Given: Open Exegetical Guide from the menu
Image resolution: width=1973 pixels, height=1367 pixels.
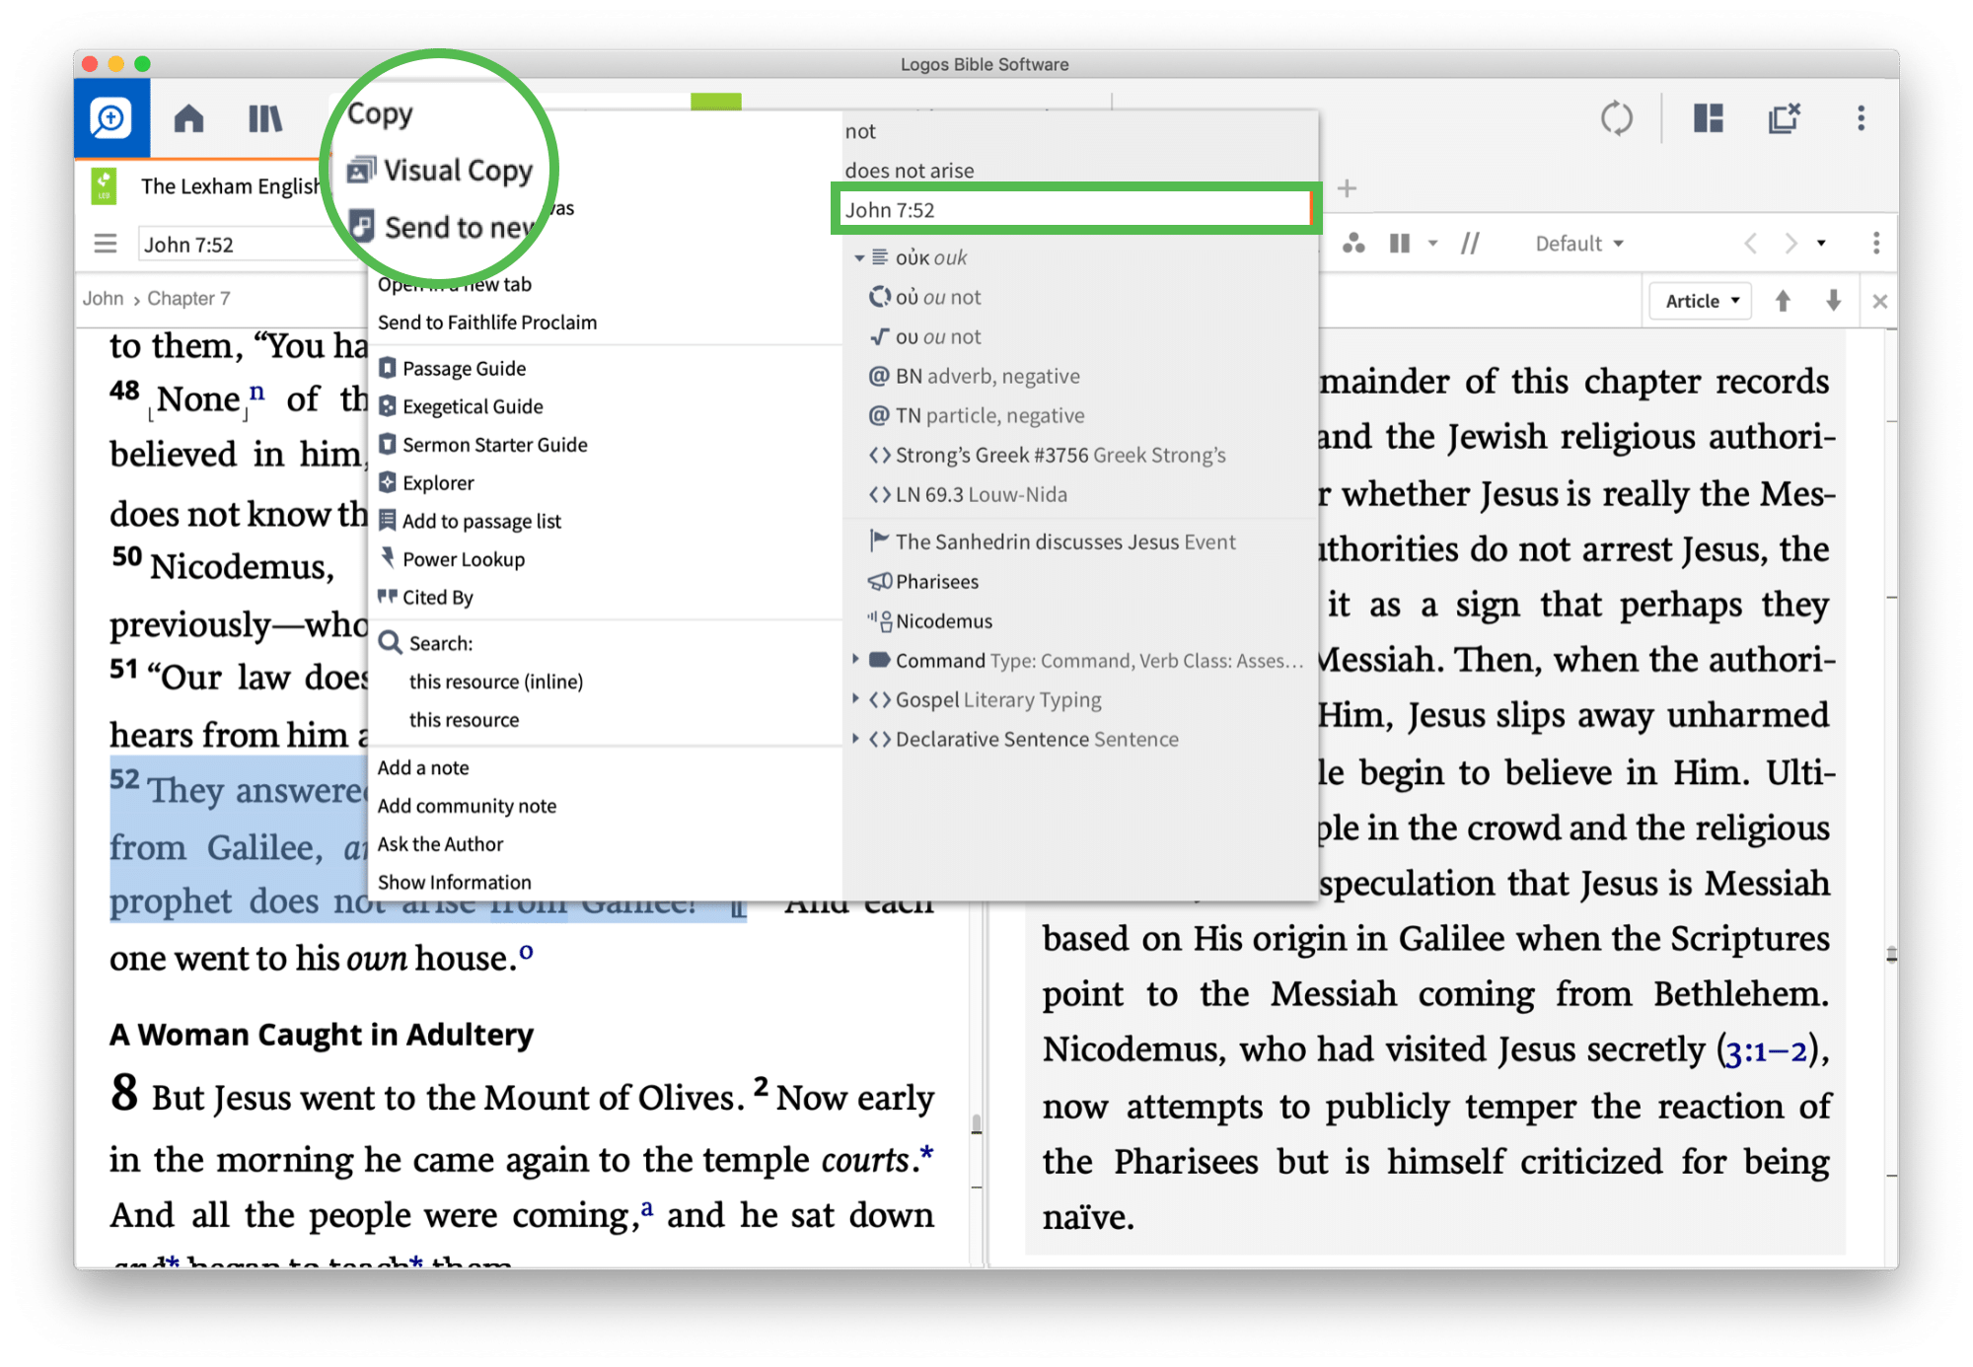Looking at the screenshot, I should [462, 406].
